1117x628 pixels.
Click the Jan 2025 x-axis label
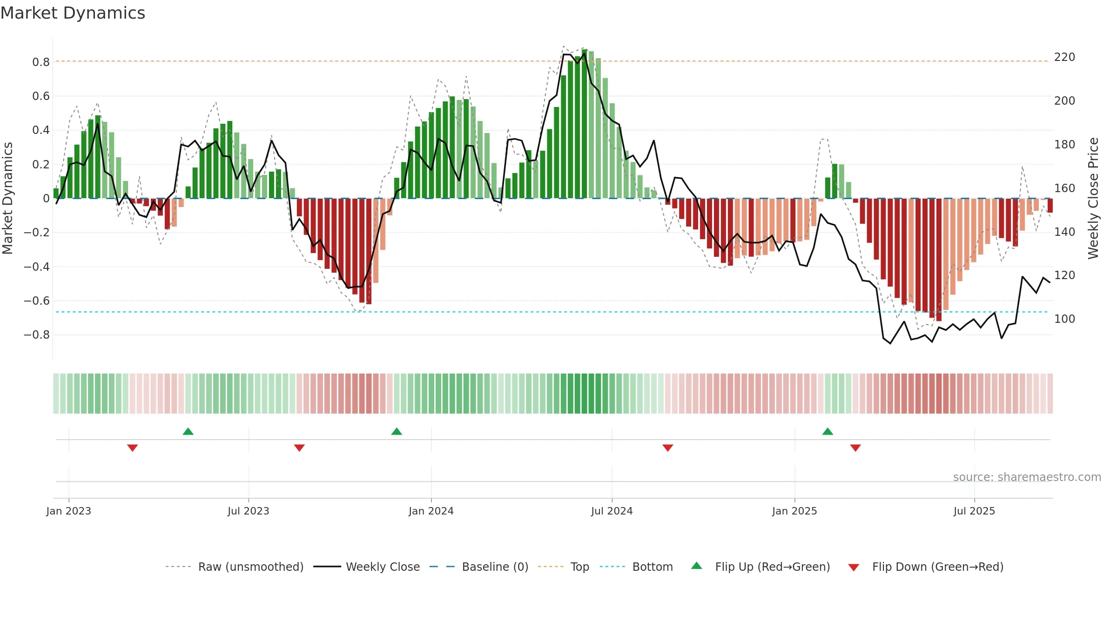click(795, 511)
